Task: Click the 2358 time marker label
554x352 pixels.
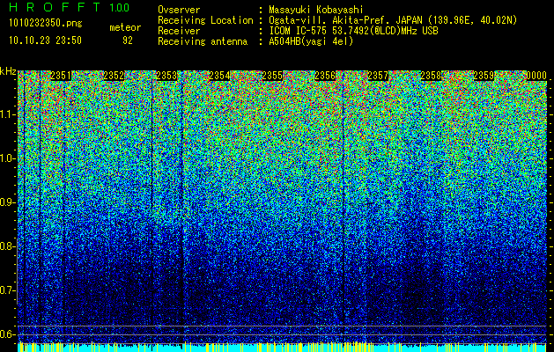Action: (431, 76)
